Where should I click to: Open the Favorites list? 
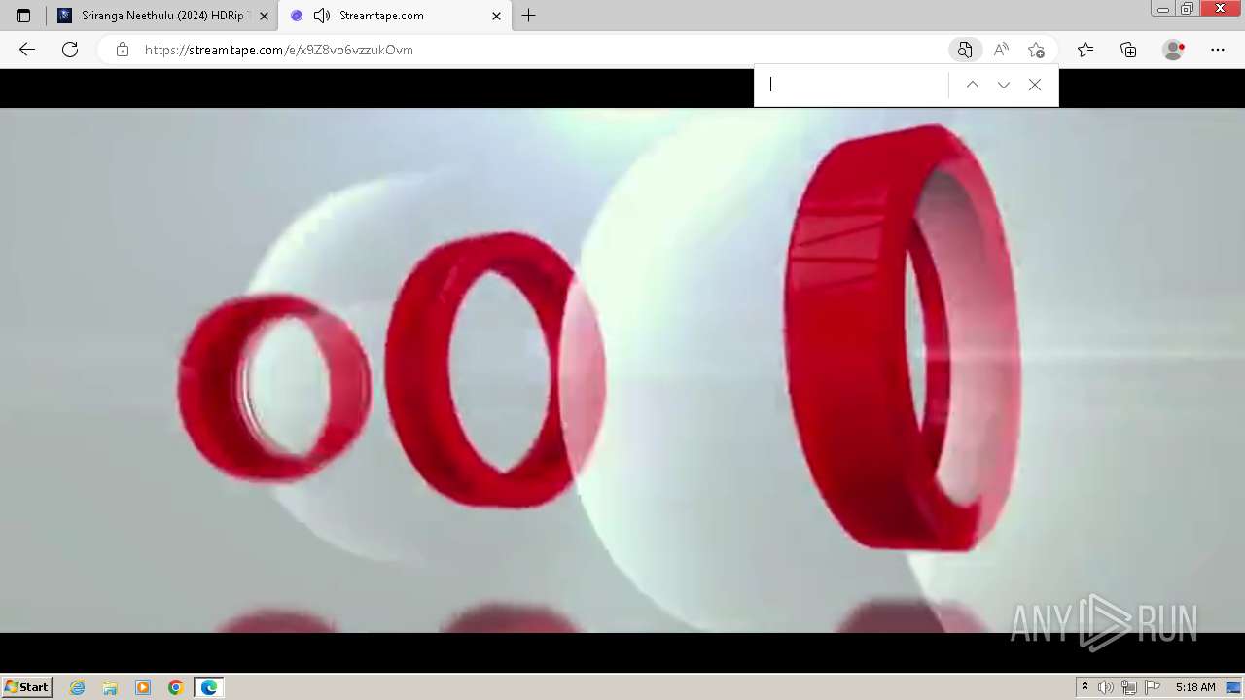pyautogui.click(x=1085, y=50)
